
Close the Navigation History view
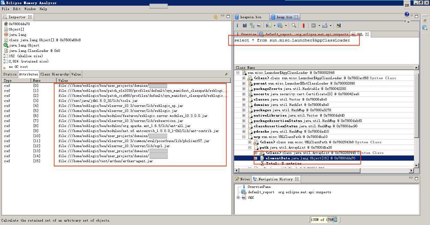[x=297, y=179]
